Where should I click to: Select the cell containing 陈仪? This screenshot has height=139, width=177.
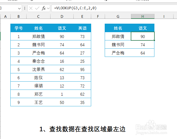(x=38, y=78)
